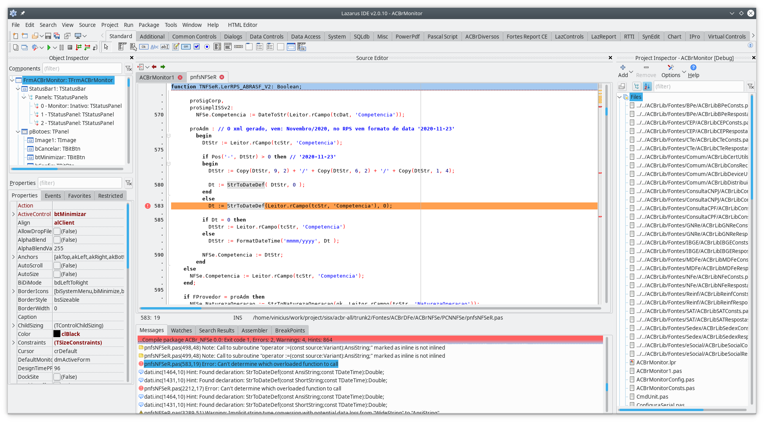This screenshot has height=422, width=764.
Task: Collapse the Files node in Project Inspector
Action: point(620,97)
